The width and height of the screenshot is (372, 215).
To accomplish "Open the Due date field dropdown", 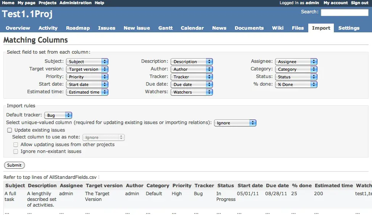I will point(192,84).
